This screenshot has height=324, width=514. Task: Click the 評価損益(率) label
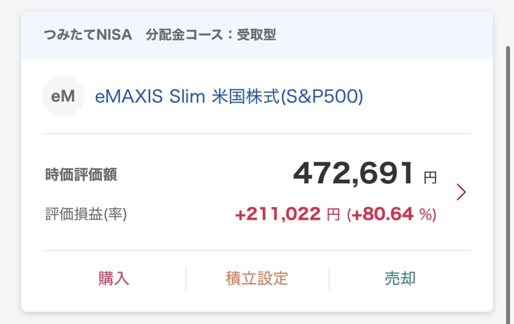click(x=86, y=214)
